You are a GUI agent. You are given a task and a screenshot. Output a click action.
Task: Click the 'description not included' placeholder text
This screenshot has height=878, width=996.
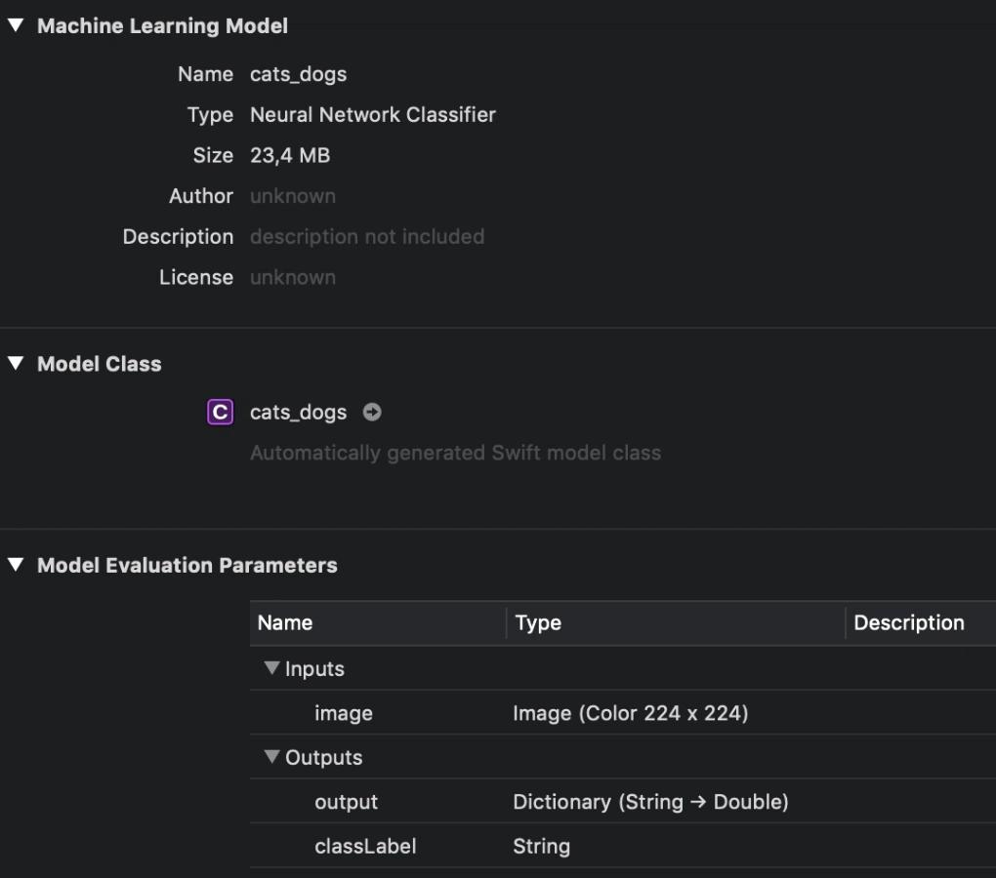pos(366,237)
